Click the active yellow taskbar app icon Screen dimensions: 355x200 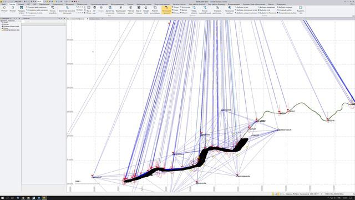(x=44, y=198)
